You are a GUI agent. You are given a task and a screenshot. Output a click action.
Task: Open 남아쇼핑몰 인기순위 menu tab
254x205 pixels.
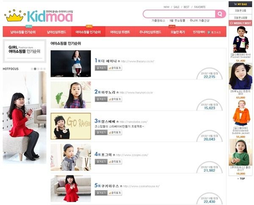[x=23, y=32]
